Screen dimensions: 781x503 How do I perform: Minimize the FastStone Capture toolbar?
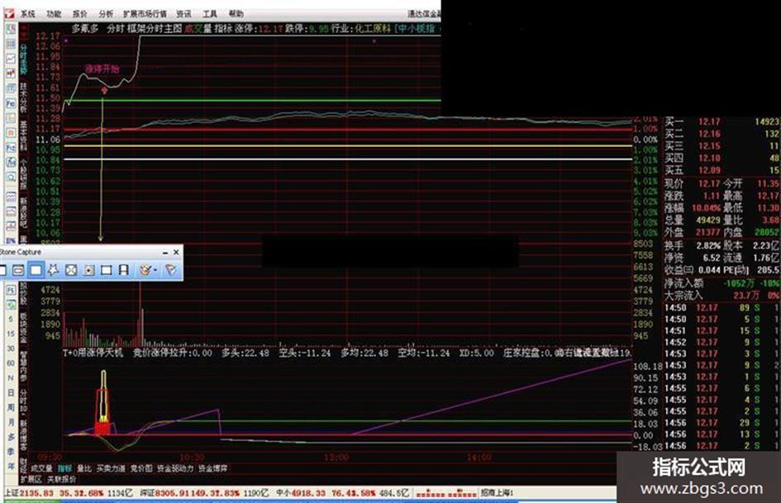pyautogui.click(x=165, y=253)
